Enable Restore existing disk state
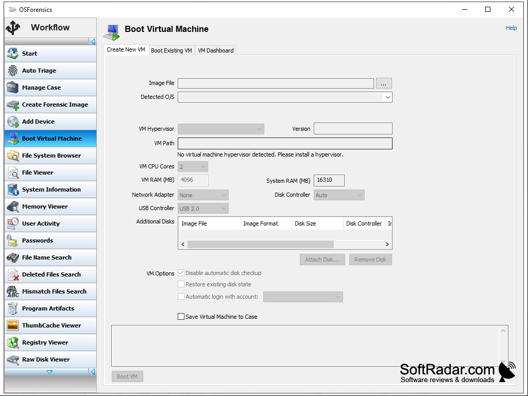Viewport: 528px width, 396px height. [x=181, y=284]
